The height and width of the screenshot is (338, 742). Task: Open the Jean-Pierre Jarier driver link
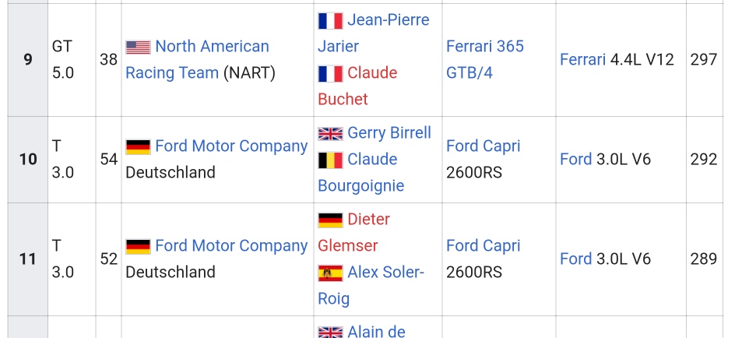pos(374,33)
